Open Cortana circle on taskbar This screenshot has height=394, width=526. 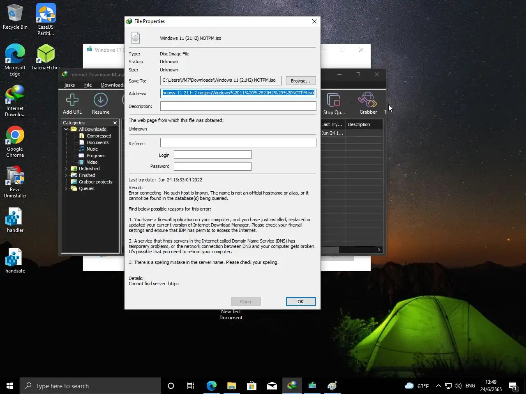pos(171,386)
